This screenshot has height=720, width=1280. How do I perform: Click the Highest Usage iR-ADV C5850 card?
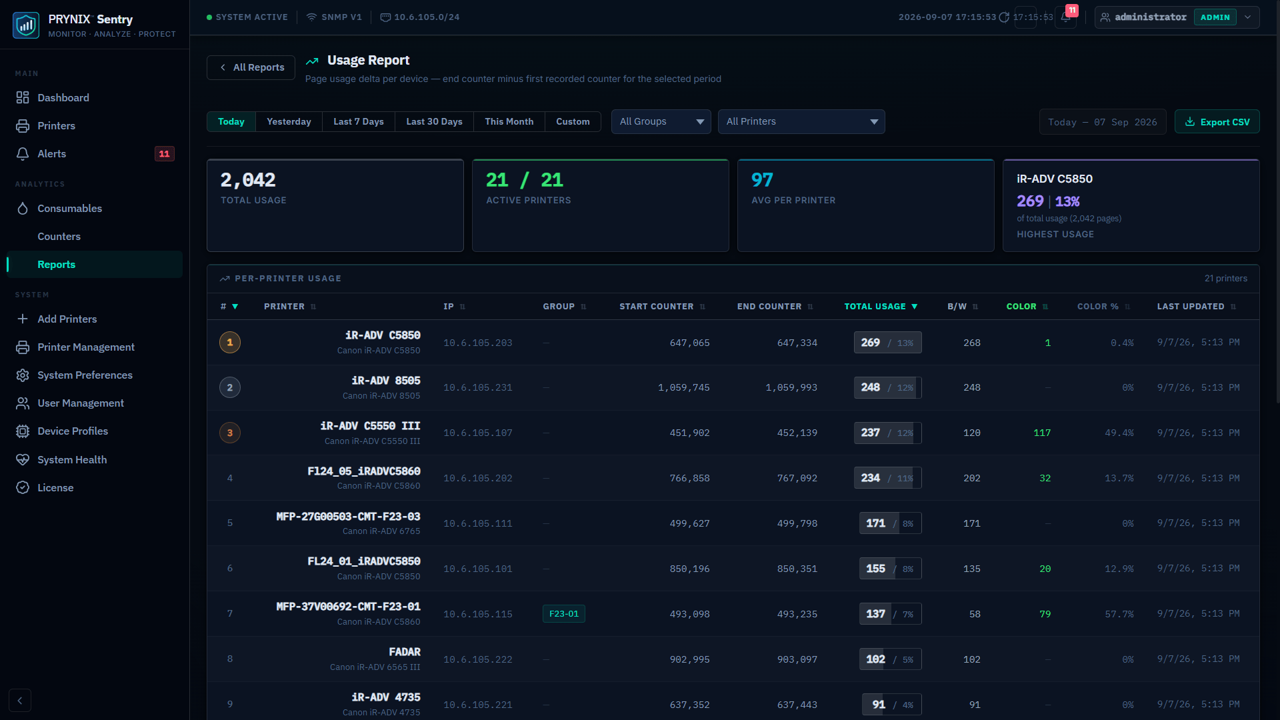pos(1131,206)
